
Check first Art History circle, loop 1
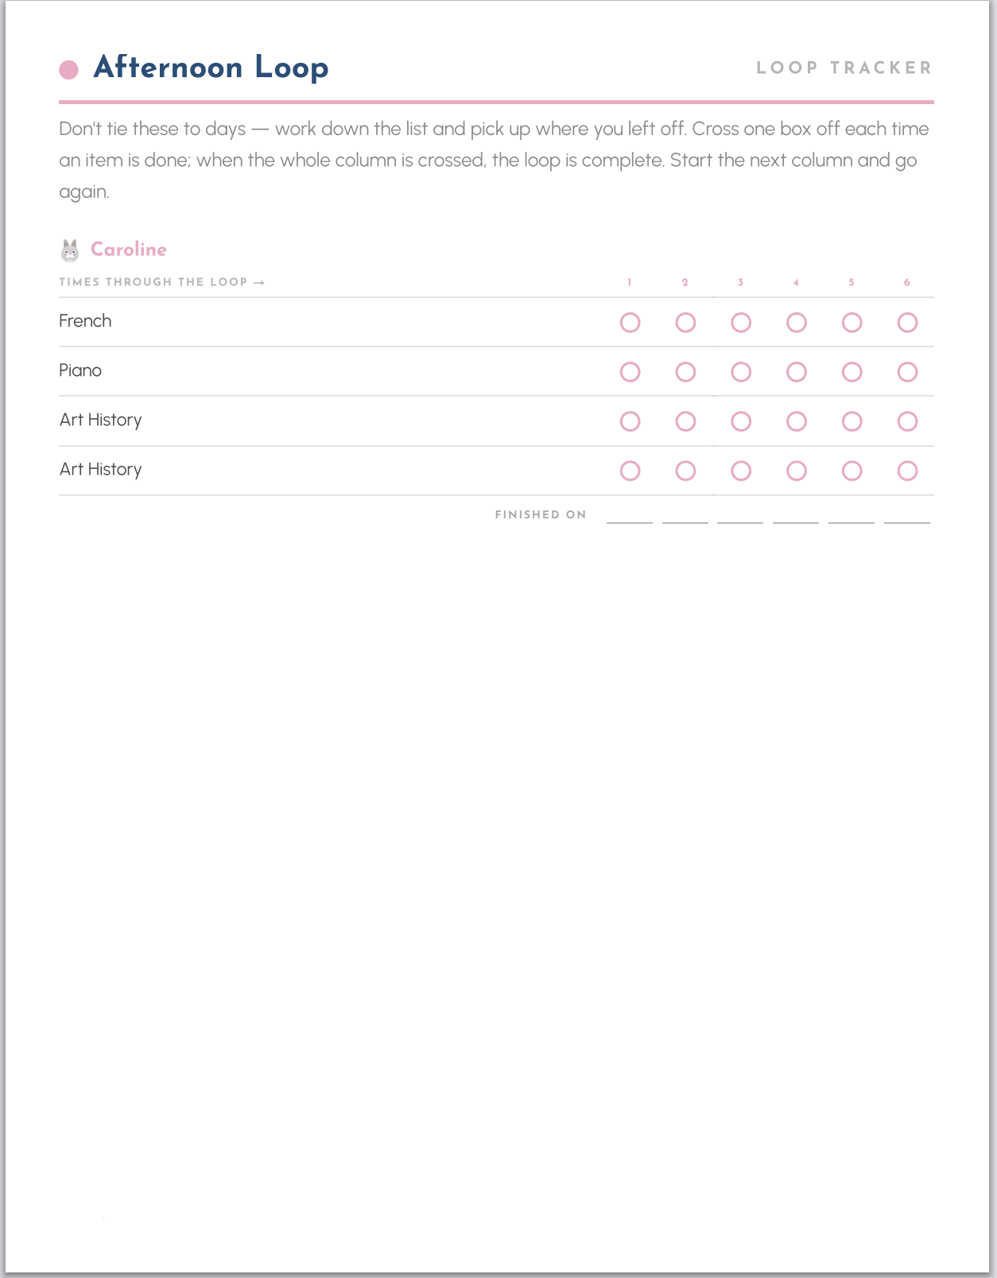tap(630, 421)
